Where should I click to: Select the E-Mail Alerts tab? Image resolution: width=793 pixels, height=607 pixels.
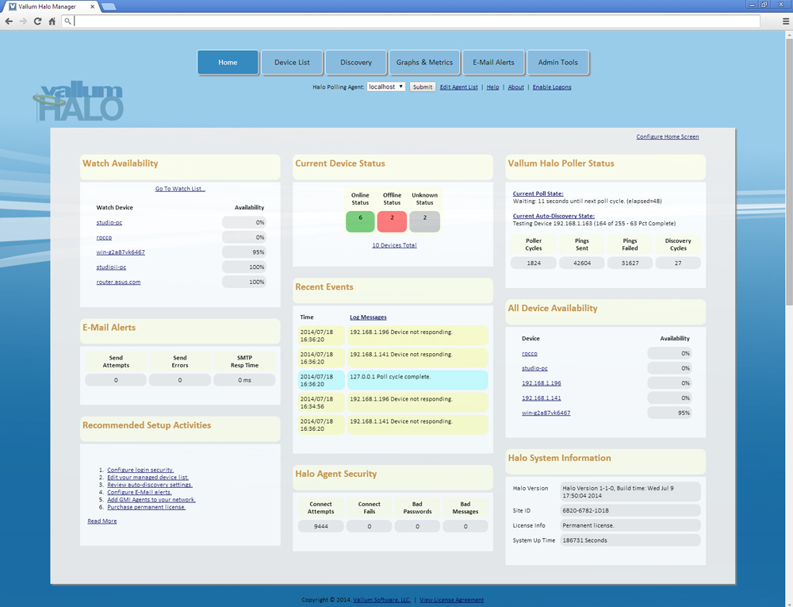coord(493,62)
